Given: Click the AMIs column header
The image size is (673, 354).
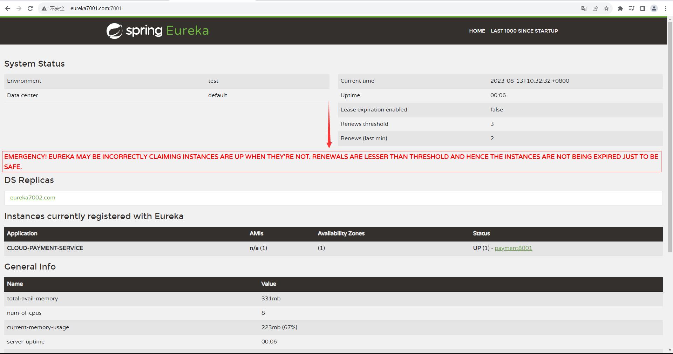Looking at the screenshot, I should (x=256, y=233).
